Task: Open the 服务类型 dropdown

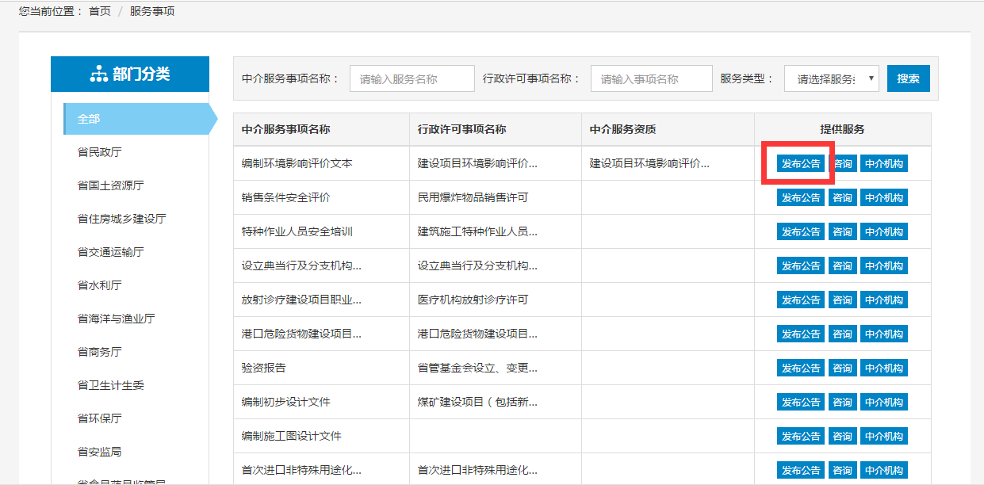Action: click(x=831, y=78)
